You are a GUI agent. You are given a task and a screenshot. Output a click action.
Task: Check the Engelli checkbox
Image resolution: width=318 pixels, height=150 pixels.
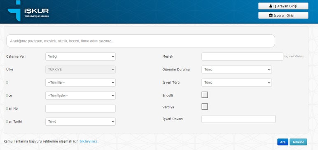[x=205, y=95]
